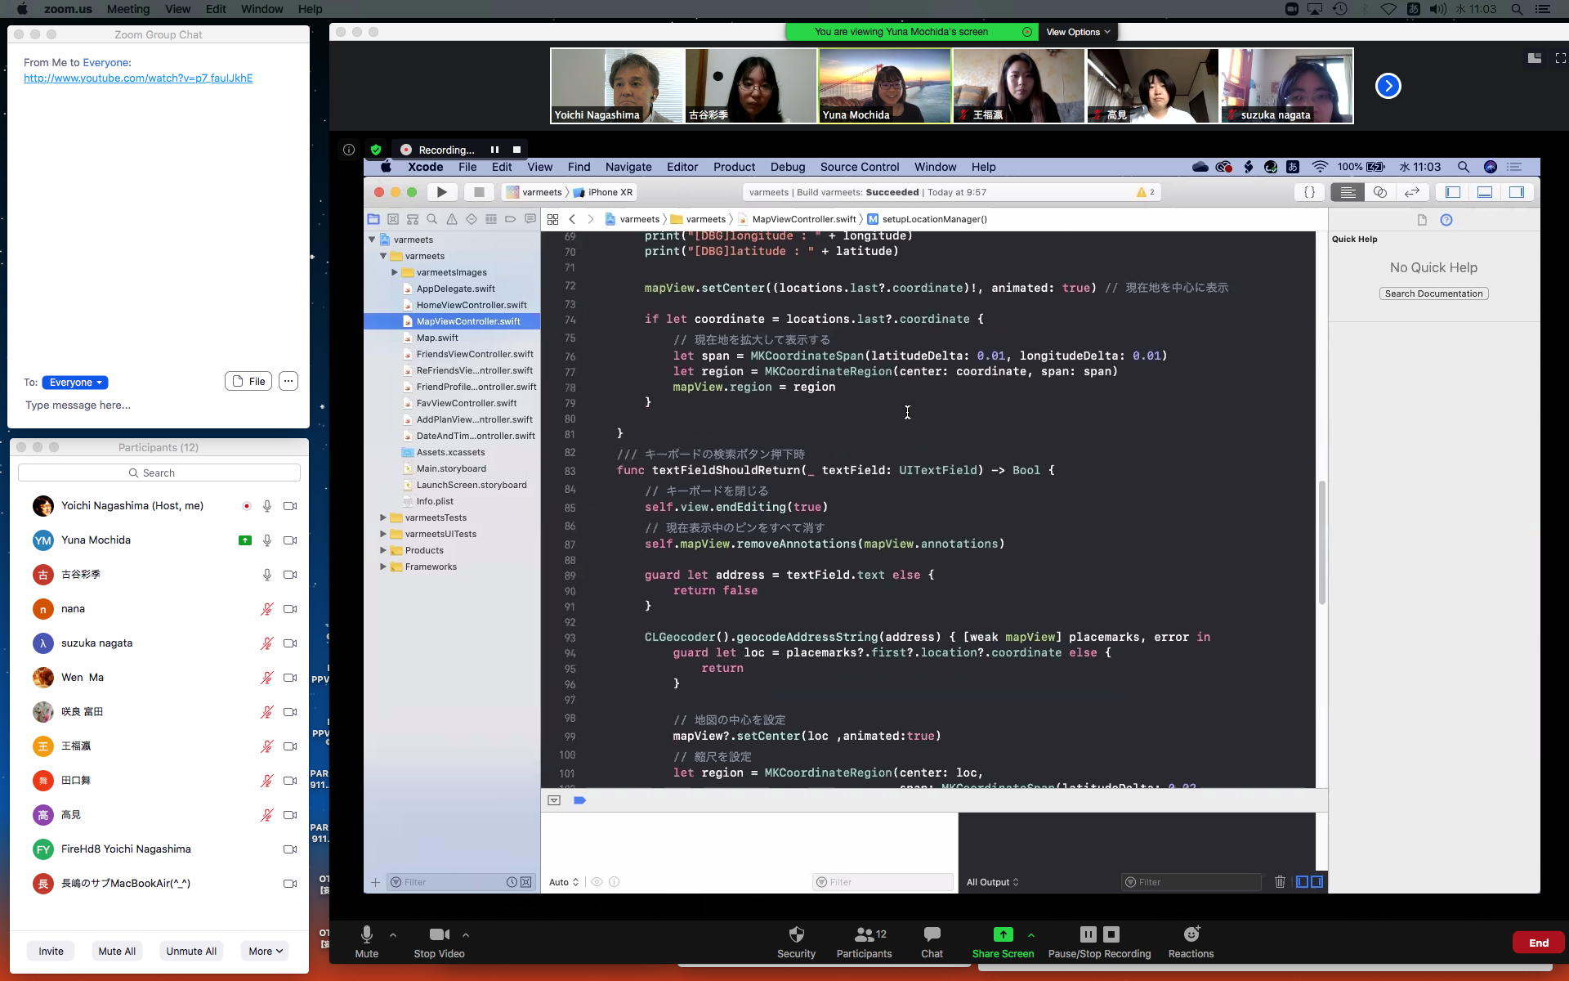Open the Everyone recipient dropdown
1569x981 pixels.
pos(75,383)
